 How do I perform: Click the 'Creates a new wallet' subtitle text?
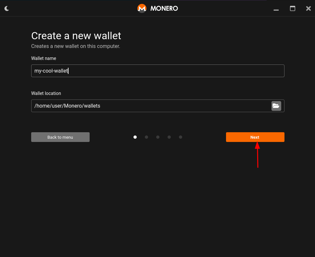tap(75, 46)
